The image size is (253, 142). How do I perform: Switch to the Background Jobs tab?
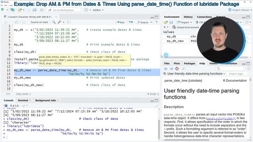(x=45, y=100)
